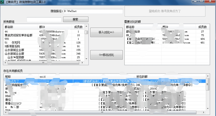Select the D版淘客后院 group row
This screenshot has height=116, width=216.
coord(44,46)
